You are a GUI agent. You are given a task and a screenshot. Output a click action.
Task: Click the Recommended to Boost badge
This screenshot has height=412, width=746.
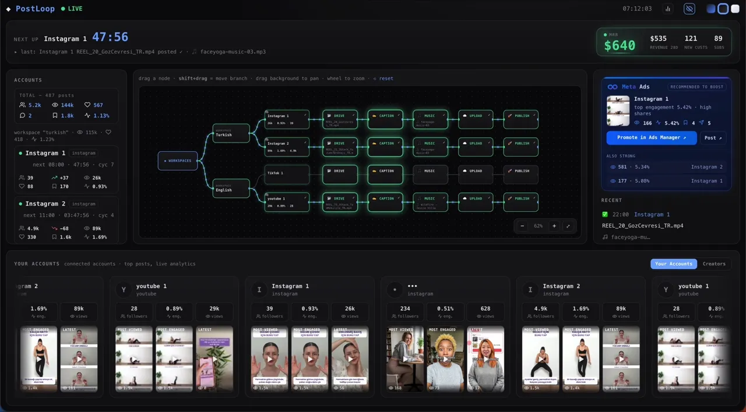[x=696, y=87]
